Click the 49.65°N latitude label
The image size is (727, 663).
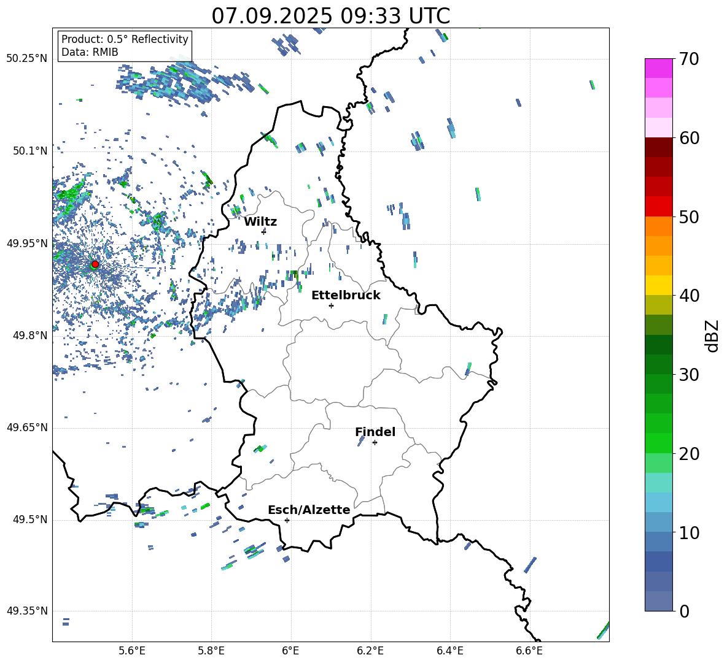click(x=27, y=427)
